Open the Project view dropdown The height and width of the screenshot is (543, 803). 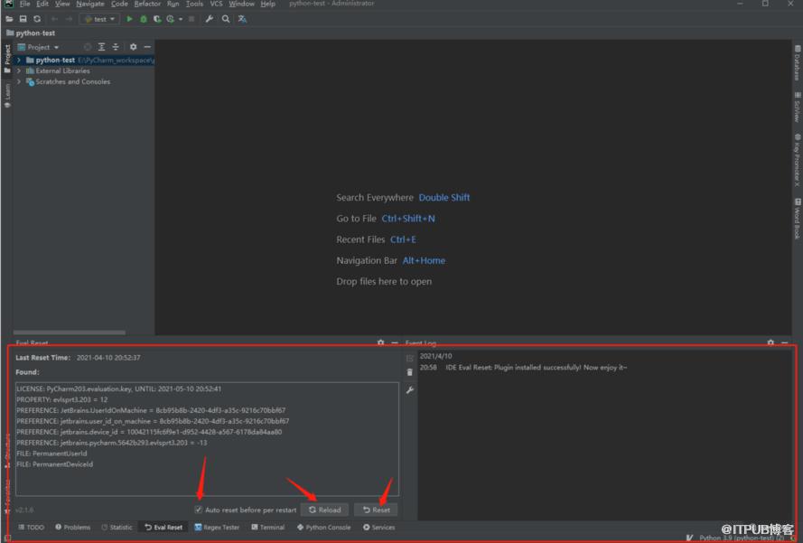pyautogui.click(x=39, y=47)
